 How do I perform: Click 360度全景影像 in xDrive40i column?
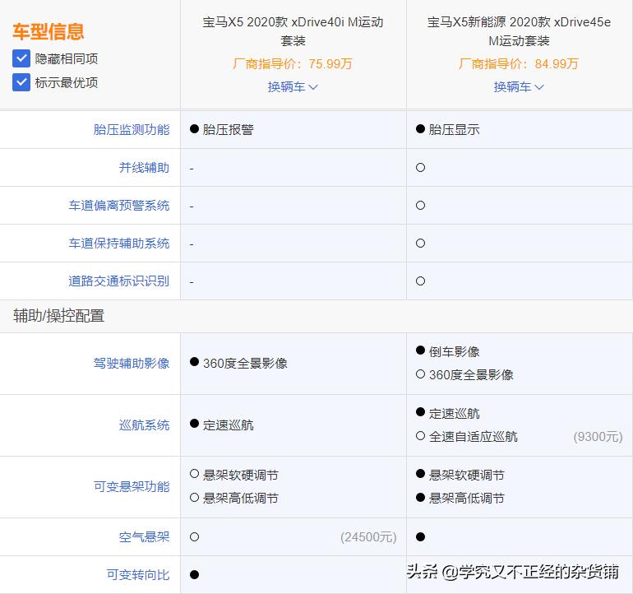point(245,364)
